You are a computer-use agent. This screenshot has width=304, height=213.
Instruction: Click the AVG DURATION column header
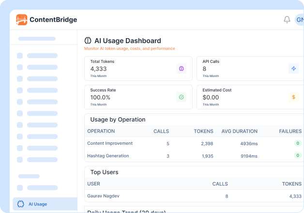click(x=240, y=131)
